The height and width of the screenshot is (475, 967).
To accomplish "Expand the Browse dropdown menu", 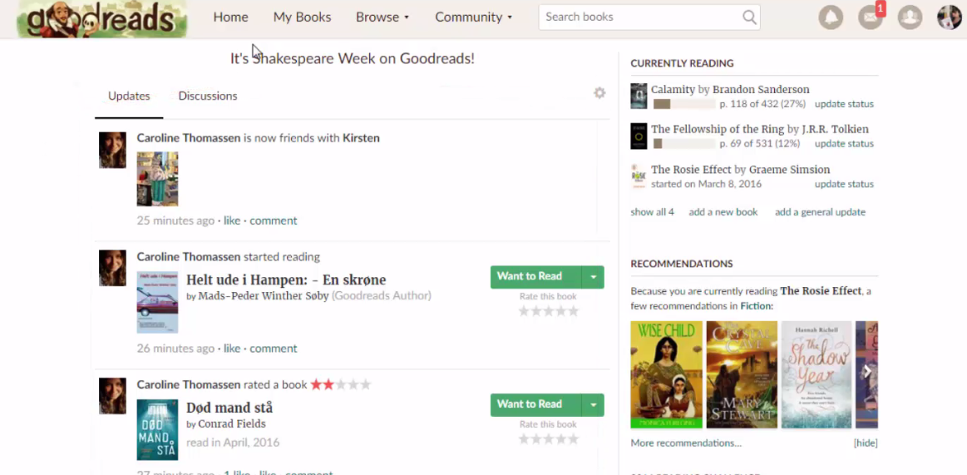I will coord(382,17).
